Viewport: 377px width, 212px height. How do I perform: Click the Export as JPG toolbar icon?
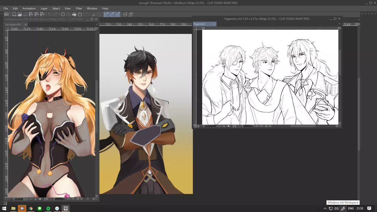pyautogui.click(x=31, y=14)
